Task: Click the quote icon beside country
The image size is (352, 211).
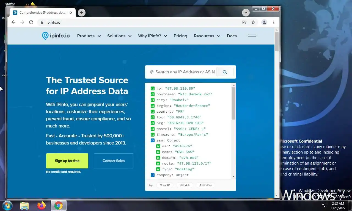Action: [x=153, y=112]
